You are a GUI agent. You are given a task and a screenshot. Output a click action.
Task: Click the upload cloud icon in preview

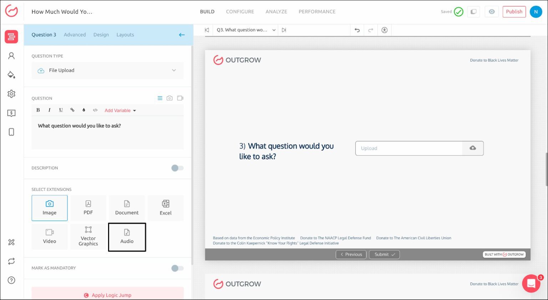(473, 148)
